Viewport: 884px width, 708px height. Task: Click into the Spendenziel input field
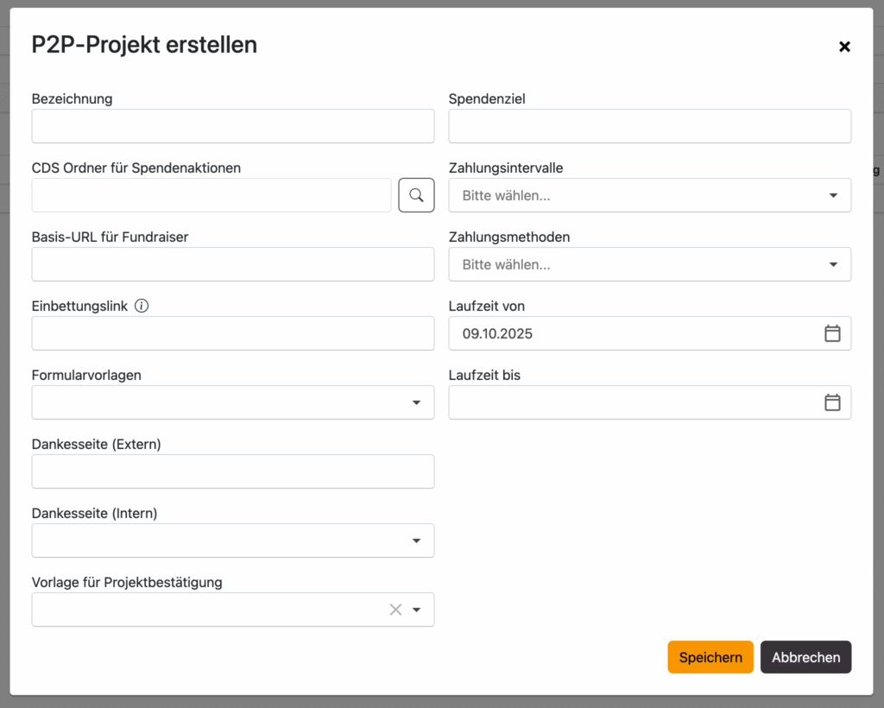coord(649,126)
